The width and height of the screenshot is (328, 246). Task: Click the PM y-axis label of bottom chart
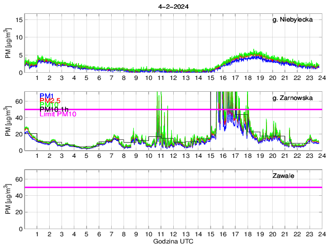coord(8,200)
